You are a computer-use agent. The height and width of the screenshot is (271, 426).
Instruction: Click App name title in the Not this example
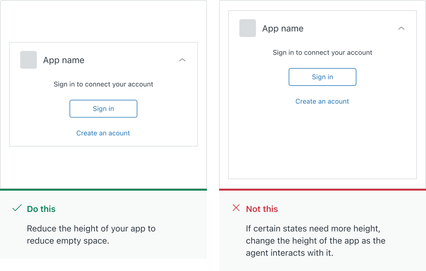click(x=283, y=29)
